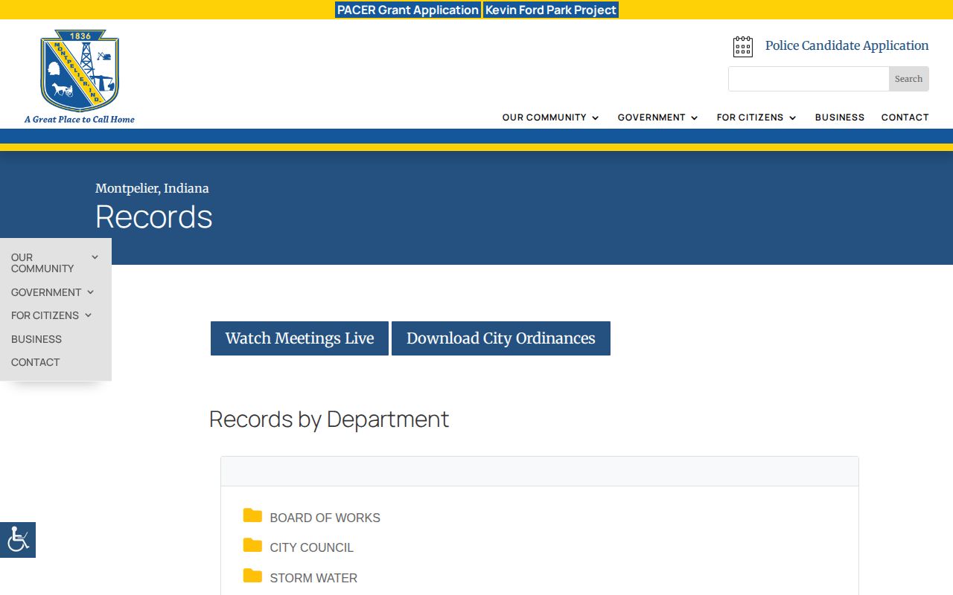This screenshot has height=595, width=953.
Task: Open the STORM WATER folder label
Action: tap(313, 578)
